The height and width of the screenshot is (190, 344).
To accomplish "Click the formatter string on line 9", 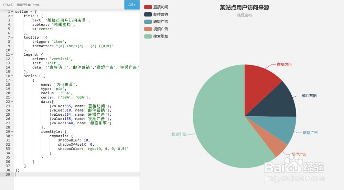I will tap(85, 46).
